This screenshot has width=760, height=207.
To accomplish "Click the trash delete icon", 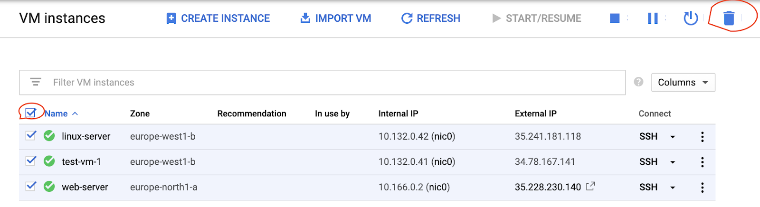I will [729, 19].
